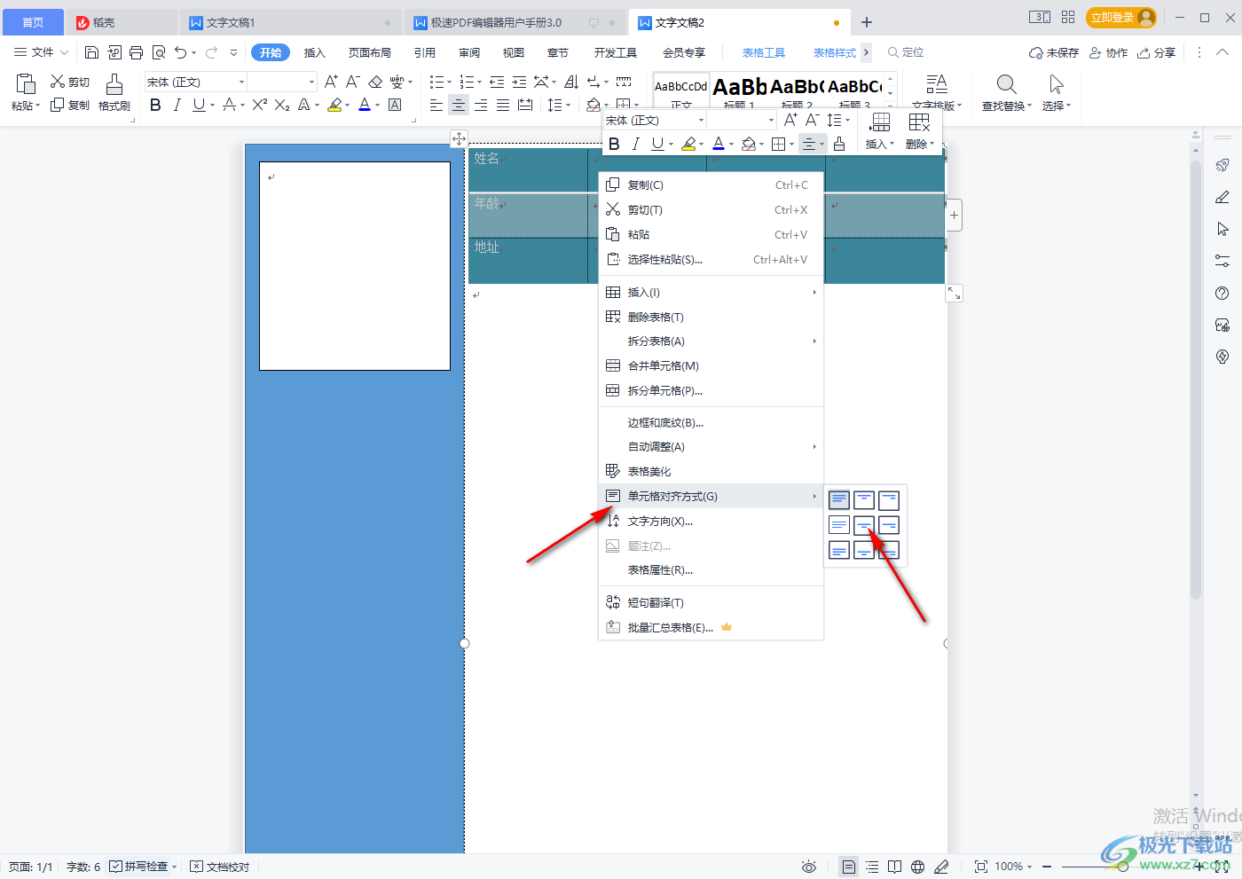The height and width of the screenshot is (879, 1242).
Task: Click eye protection mode icon in status bar
Action: [x=809, y=867]
